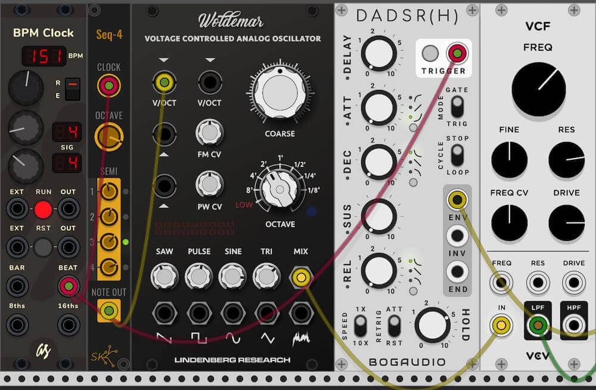Viewport: 596px width, 390px height.
Task: Click the 16ths output jack
Action: click(x=69, y=324)
